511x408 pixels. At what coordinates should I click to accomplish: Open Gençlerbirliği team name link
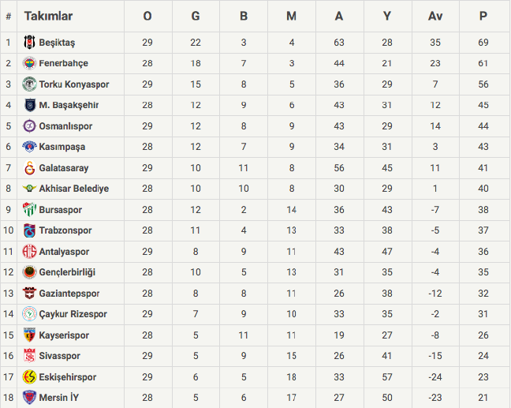tap(67, 272)
